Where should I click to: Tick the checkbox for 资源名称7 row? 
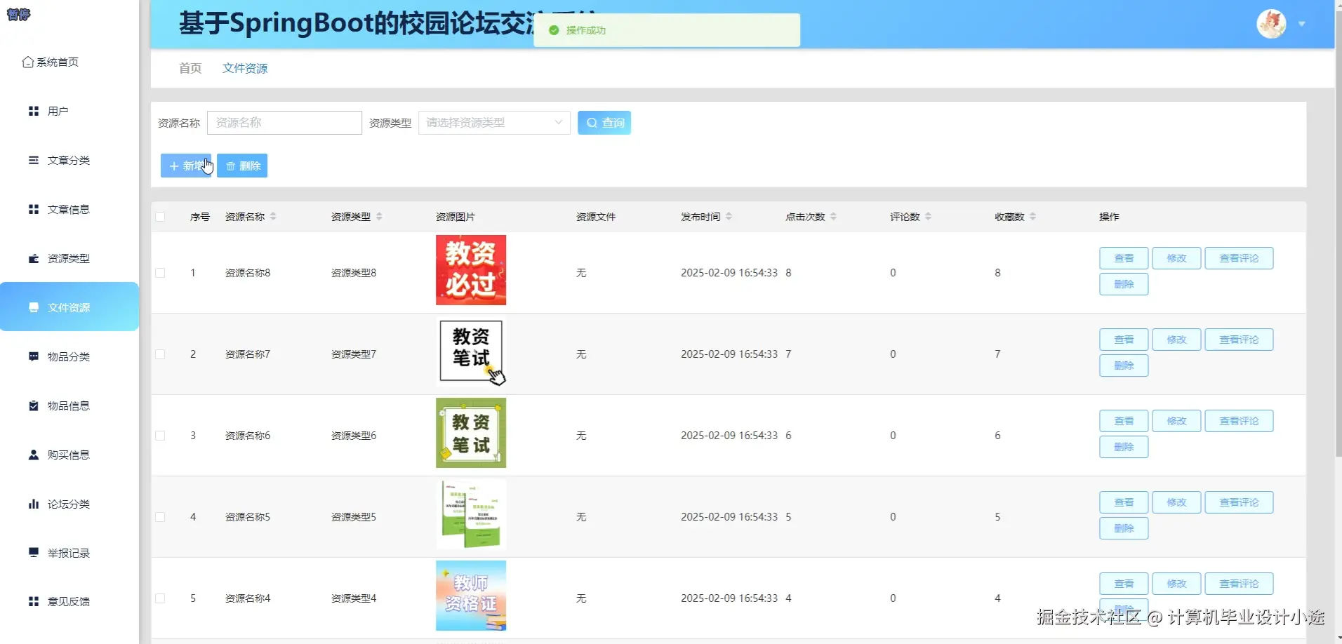[160, 354]
